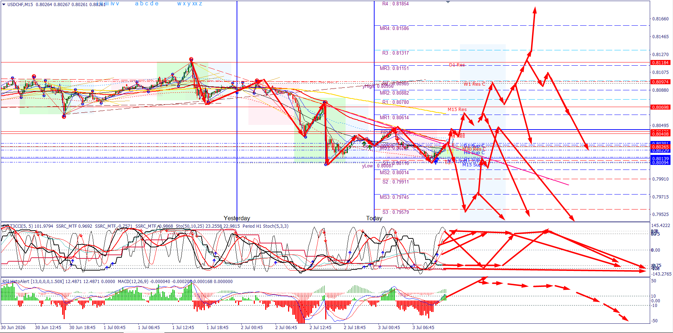
Task: Click the 0.81660 price scale value
Action: [660, 19]
